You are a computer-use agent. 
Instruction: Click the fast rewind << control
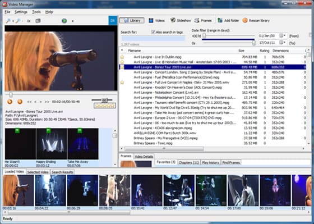(x=29, y=102)
